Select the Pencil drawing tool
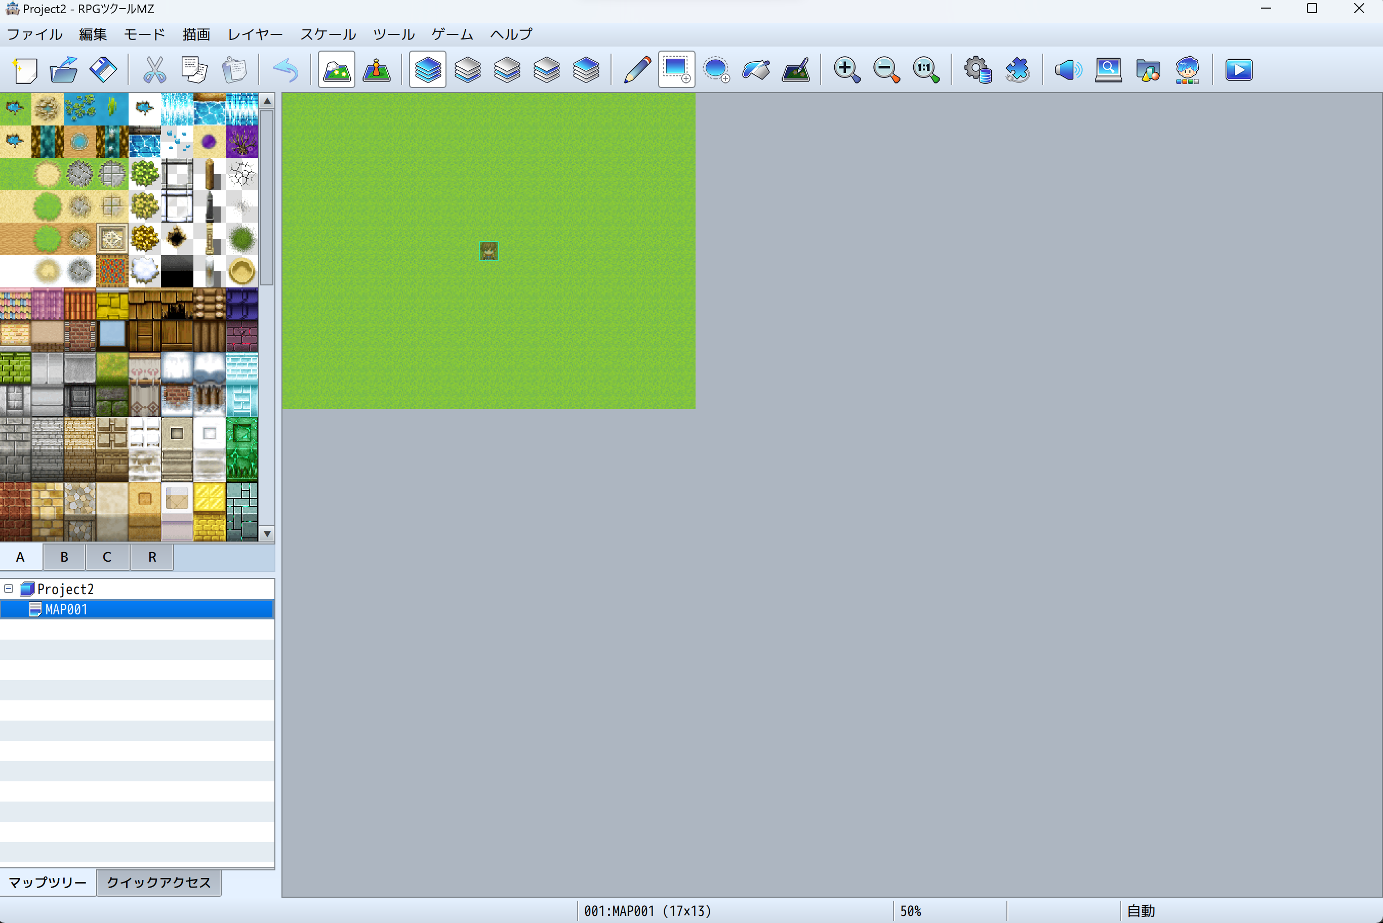This screenshot has width=1383, height=923. [x=637, y=70]
